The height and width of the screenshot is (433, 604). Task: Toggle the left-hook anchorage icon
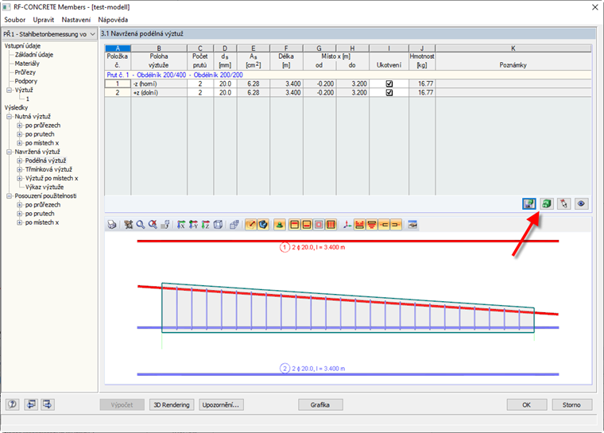pyautogui.click(x=384, y=225)
